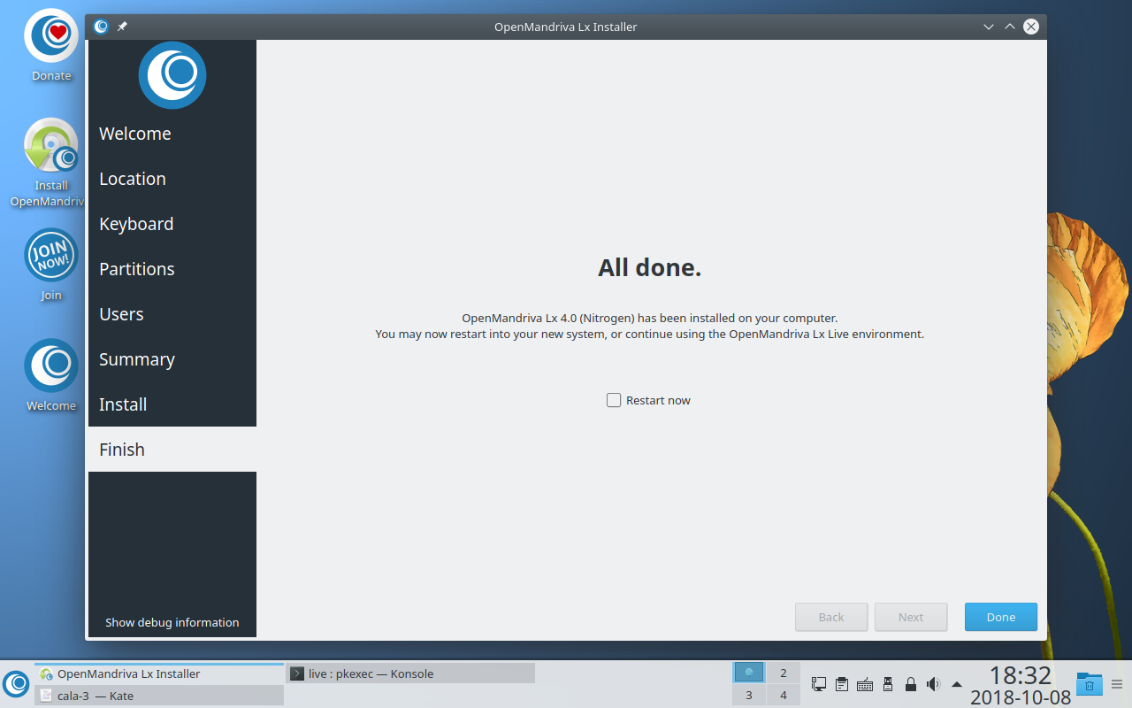Viewport: 1132px width, 708px height.
Task: Click the Next button
Action: [911, 617]
